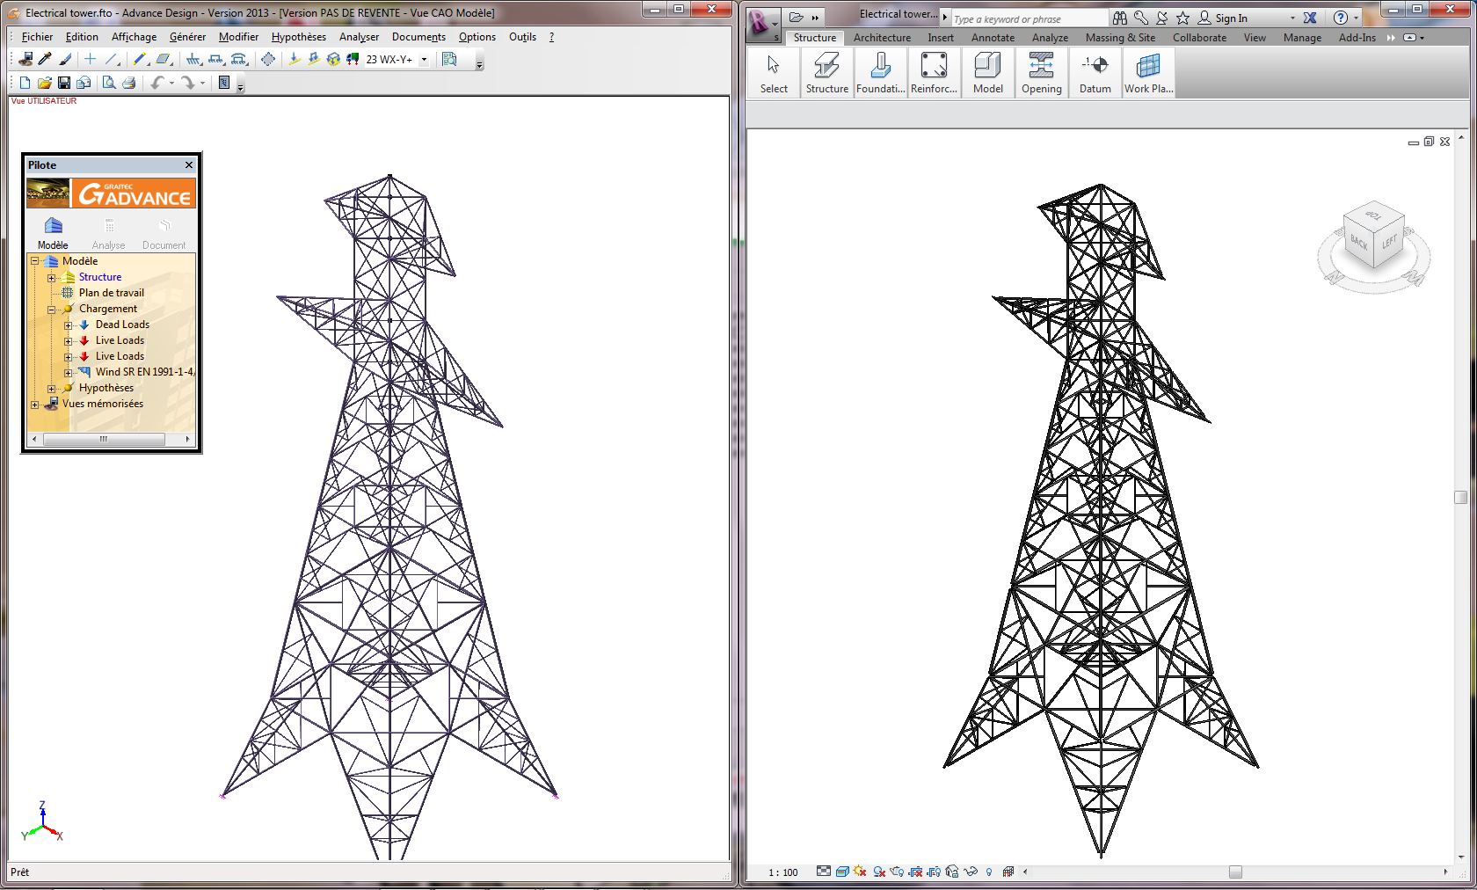Open the Analyser menu
1477x890 pixels.
359,37
